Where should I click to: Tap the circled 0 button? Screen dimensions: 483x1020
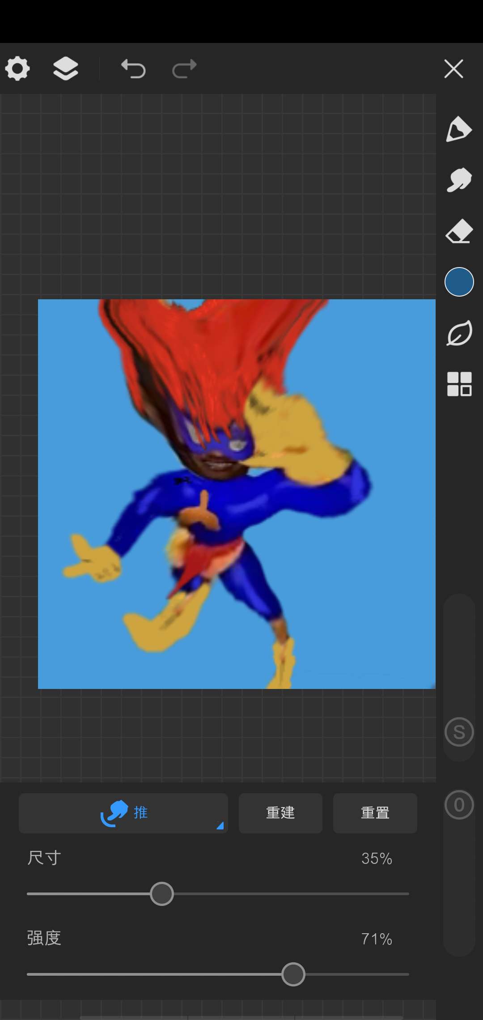tap(459, 805)
